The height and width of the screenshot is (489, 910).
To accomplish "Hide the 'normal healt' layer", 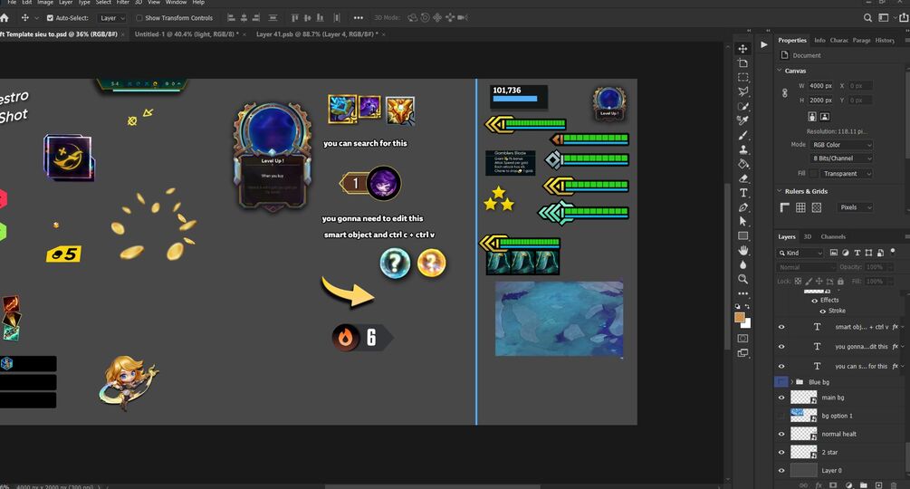I will point(781,434).
